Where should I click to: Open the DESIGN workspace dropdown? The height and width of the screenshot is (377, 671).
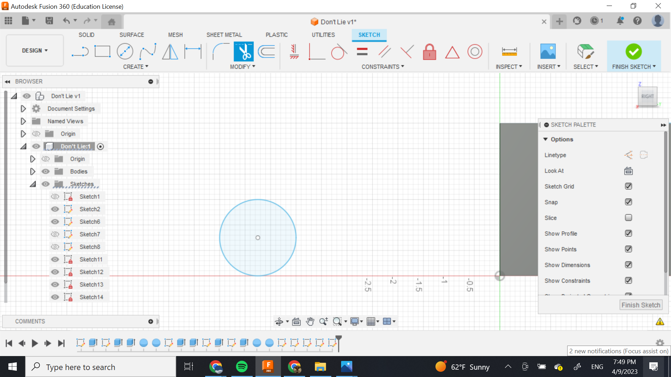35,51
